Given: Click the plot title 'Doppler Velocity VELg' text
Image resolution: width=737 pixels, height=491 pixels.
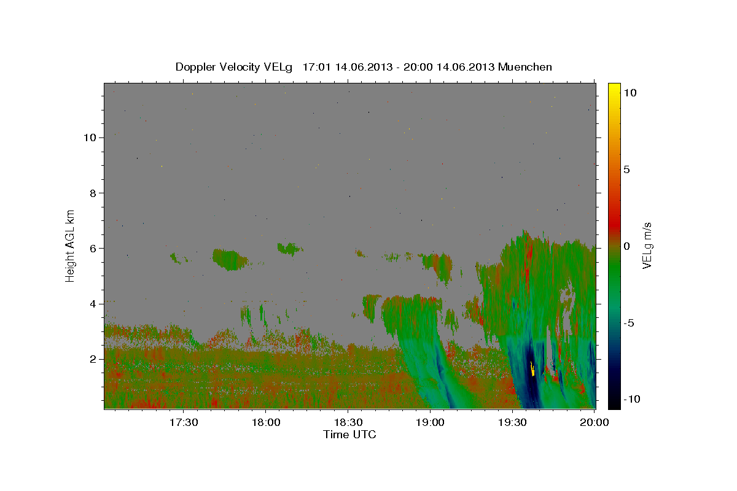Looking at the screenshot, I should click(235, 67).
